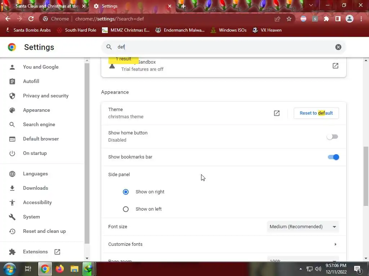Open a new tab with plus button
369x276 pixels.
click(x=183, y=6)
